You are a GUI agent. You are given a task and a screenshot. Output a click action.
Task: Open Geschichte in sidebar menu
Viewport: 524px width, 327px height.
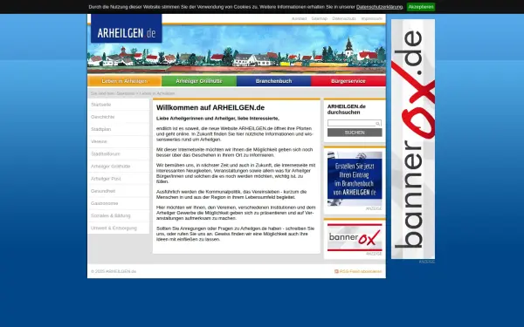coord(118,117)
